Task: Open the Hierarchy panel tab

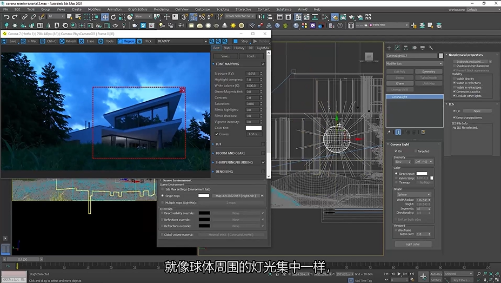Action: (x=406, y=48)
